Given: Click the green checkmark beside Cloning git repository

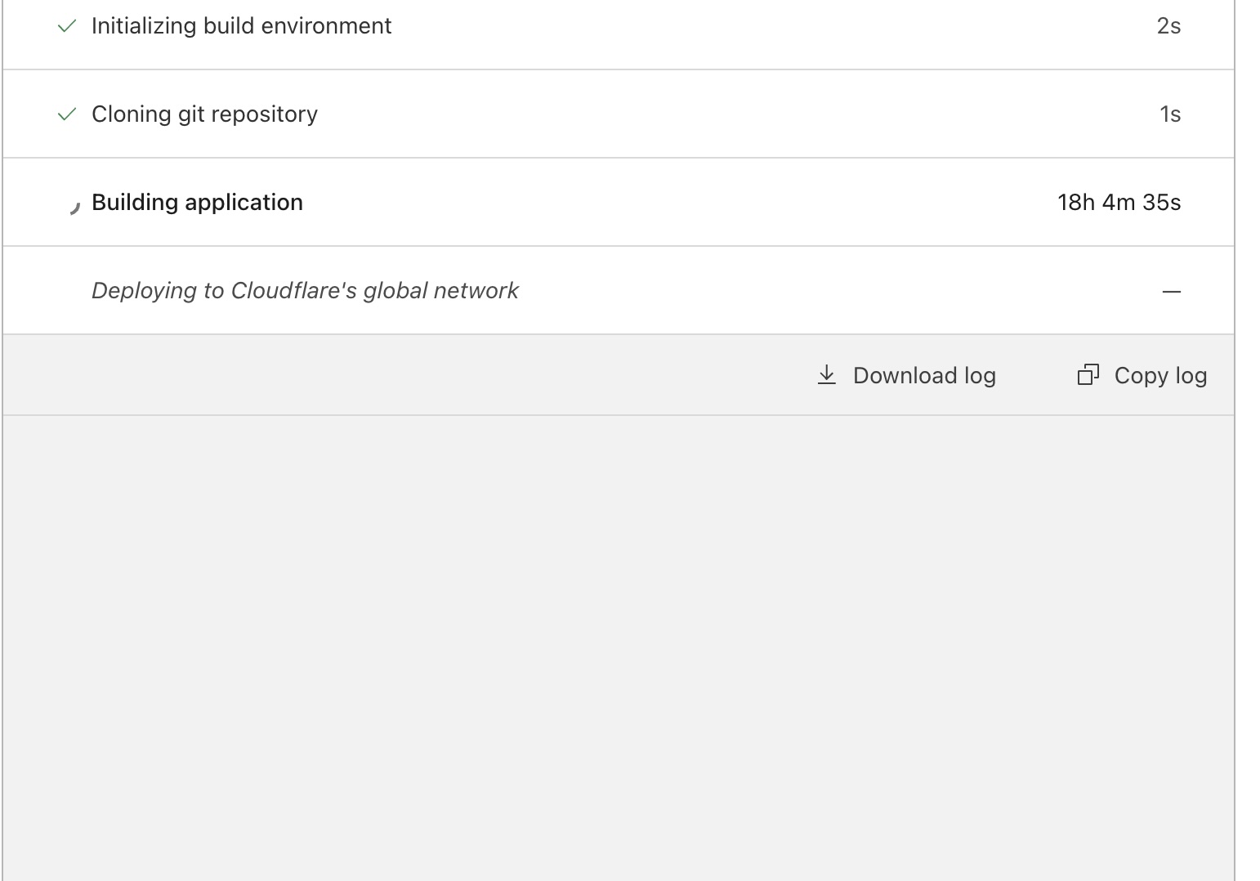Looking at the screenshot, I should pos(67,114).
